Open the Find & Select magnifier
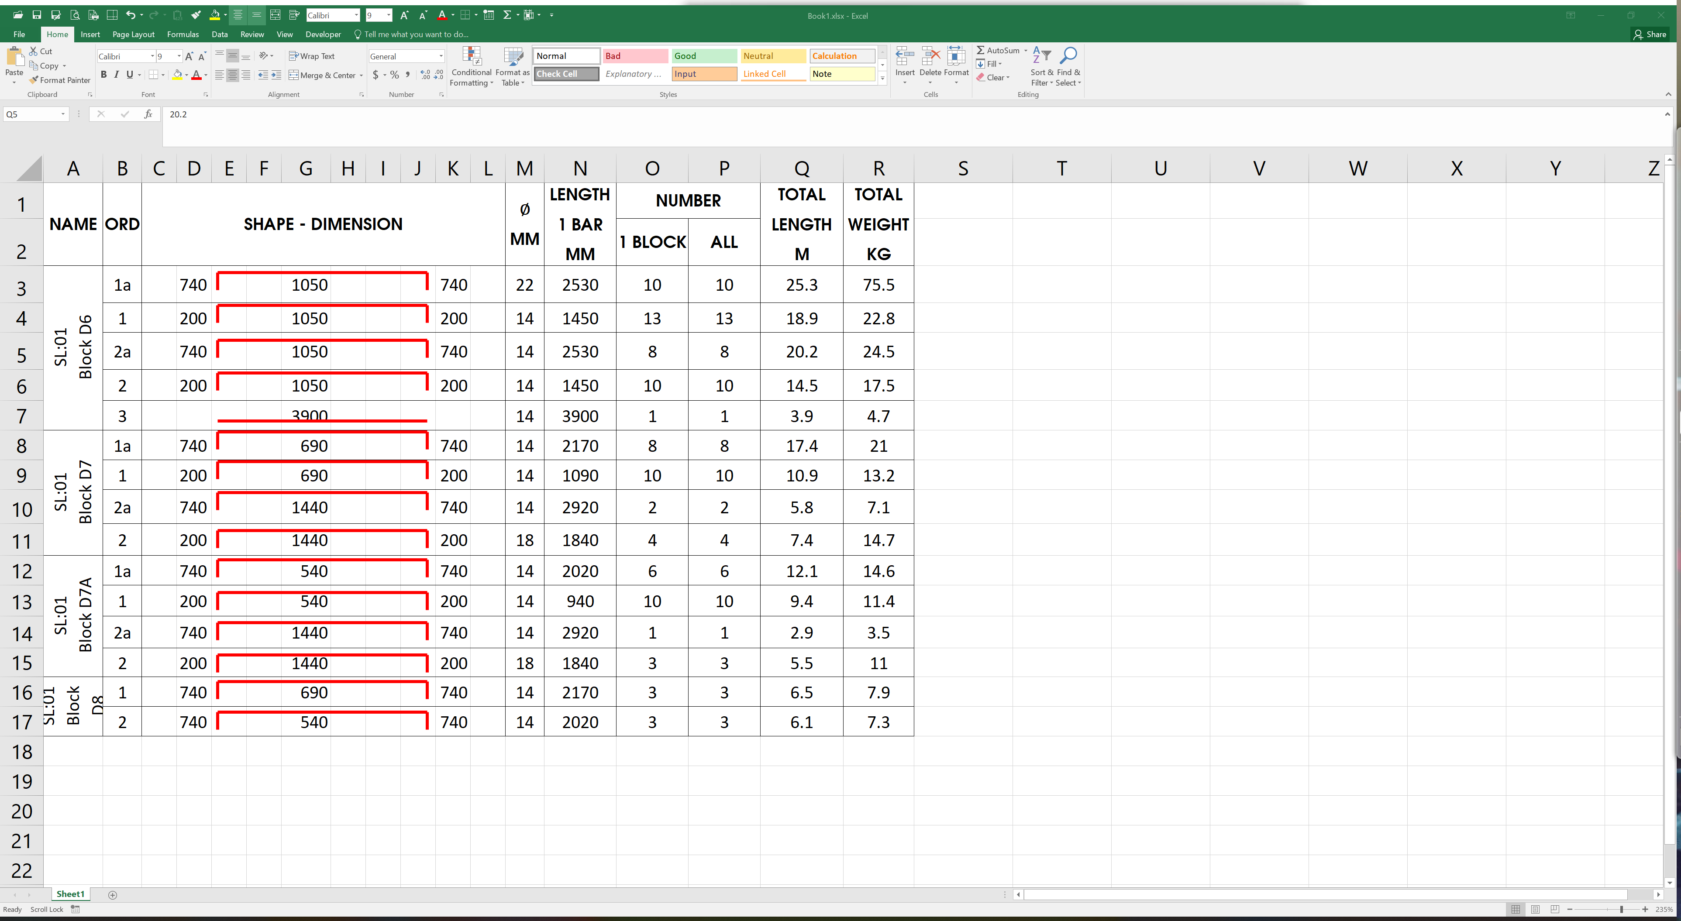 (1068, 56)
